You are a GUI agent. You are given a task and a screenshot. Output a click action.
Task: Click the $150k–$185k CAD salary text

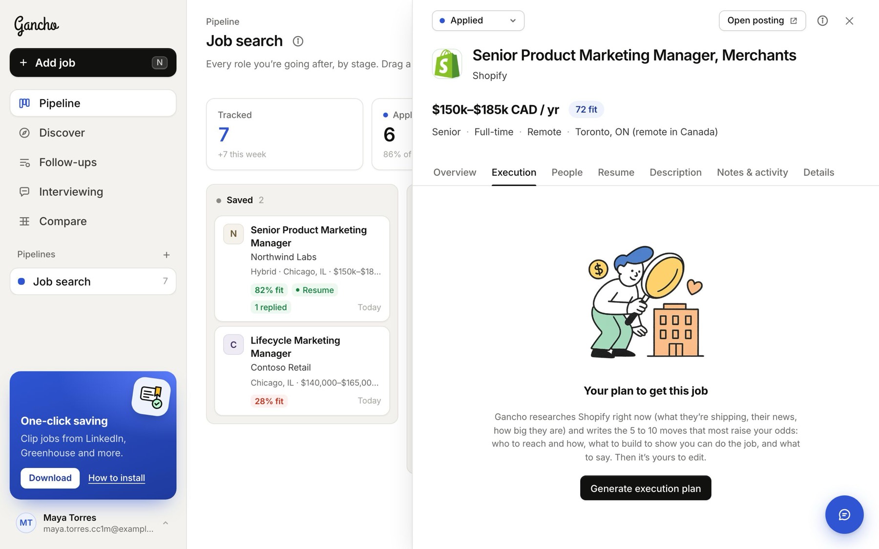tap(495, 109)
